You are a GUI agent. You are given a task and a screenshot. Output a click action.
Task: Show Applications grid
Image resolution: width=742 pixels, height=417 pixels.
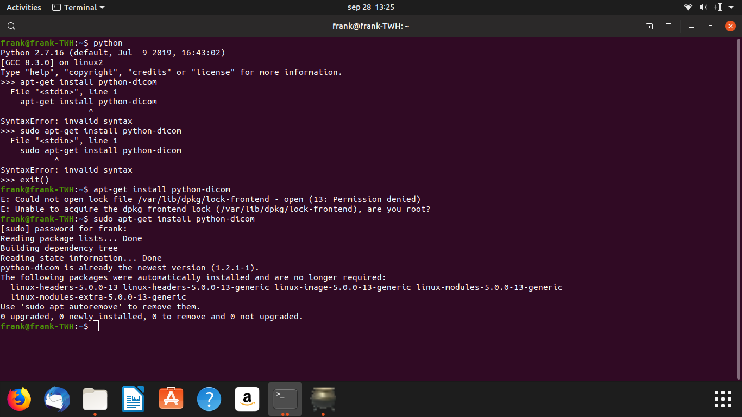tap(723, 399)
